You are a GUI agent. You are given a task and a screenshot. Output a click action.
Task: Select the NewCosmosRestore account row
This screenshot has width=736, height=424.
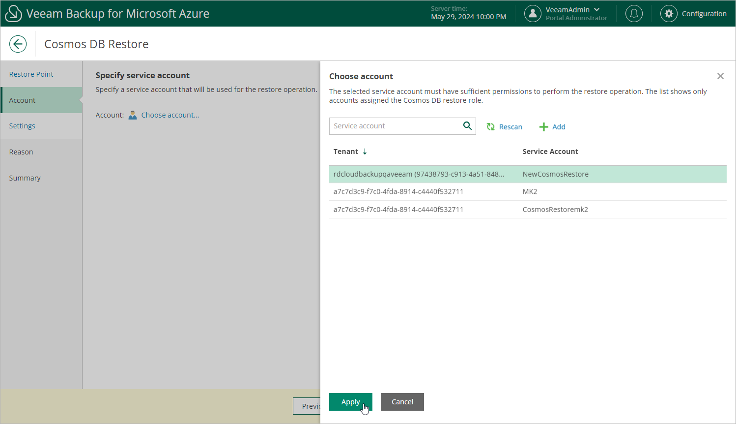click(528, 174)
